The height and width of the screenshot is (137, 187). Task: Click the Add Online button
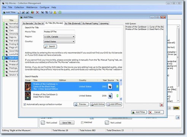click(97, 104)
